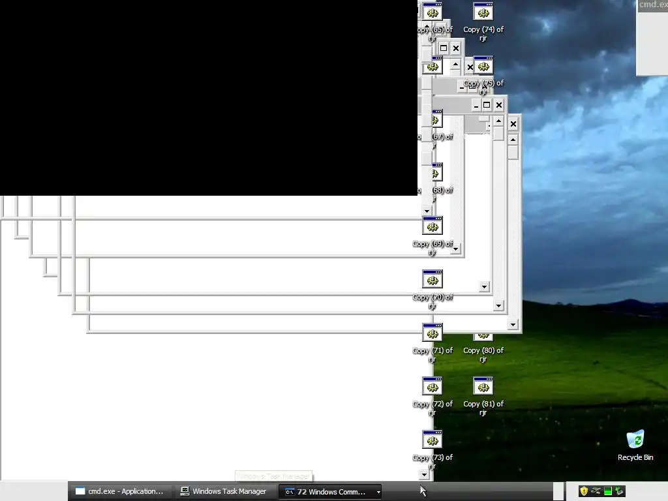This screenshot has height=501, width=668.
Task: Switch to cmd.exe - Application taskbar button
Action: pyautogui.click(x=119, y=491)
